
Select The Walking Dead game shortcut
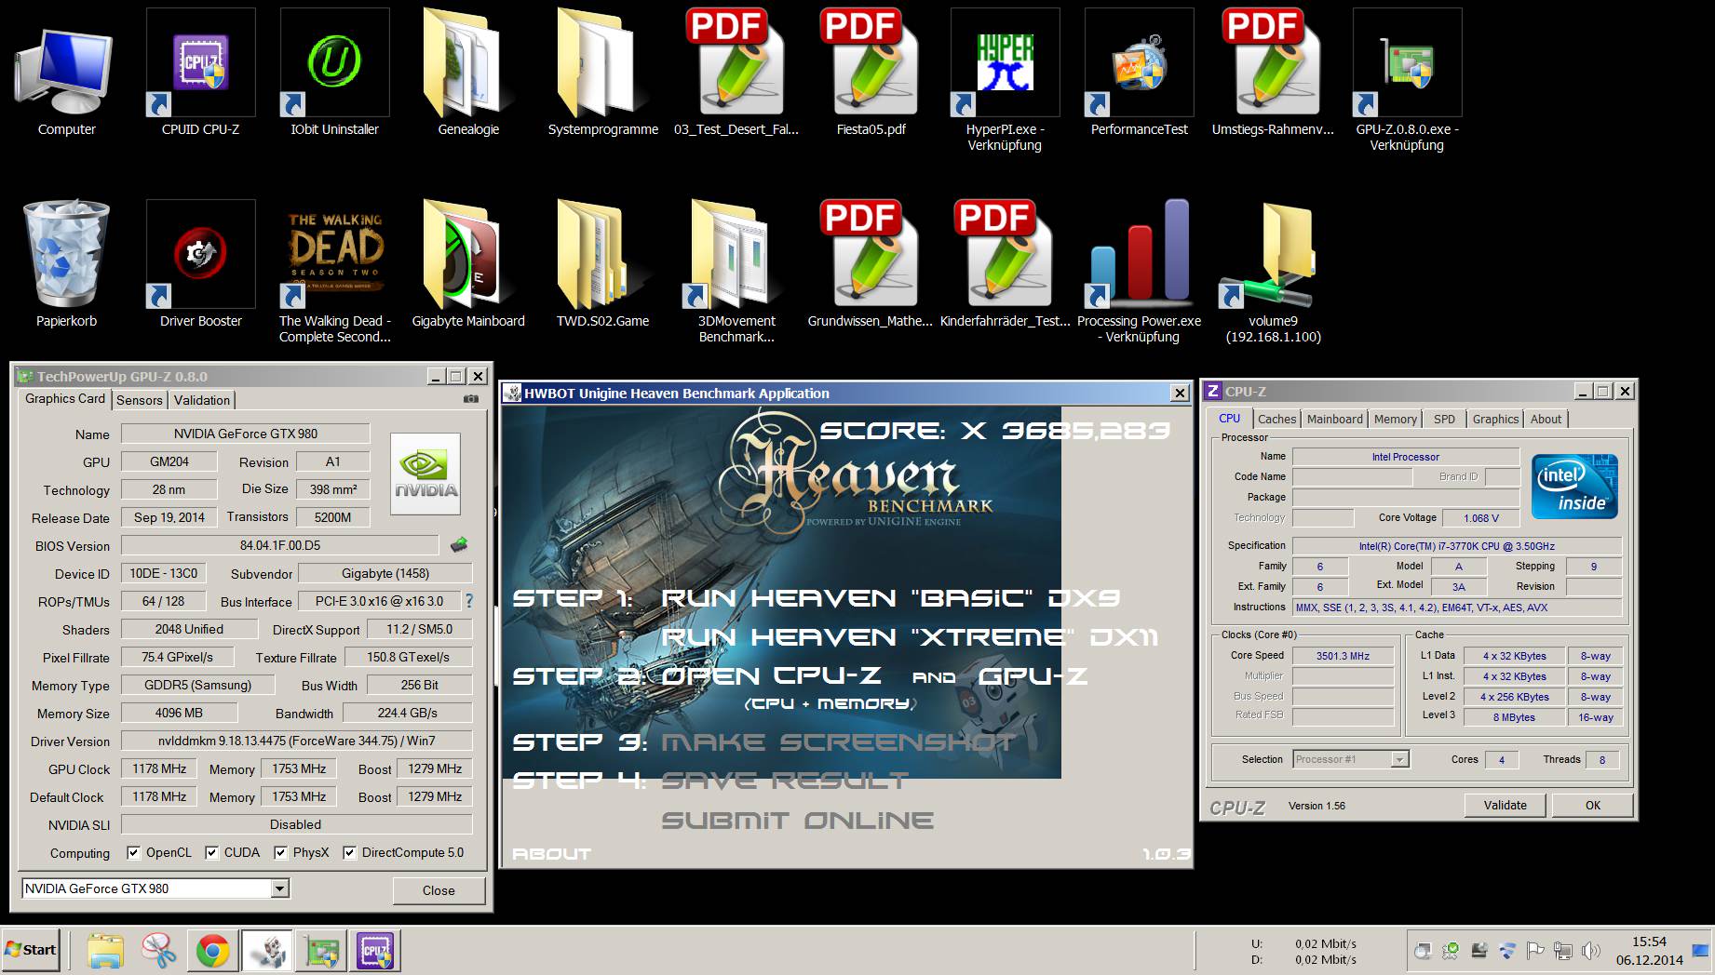[334, 272]
